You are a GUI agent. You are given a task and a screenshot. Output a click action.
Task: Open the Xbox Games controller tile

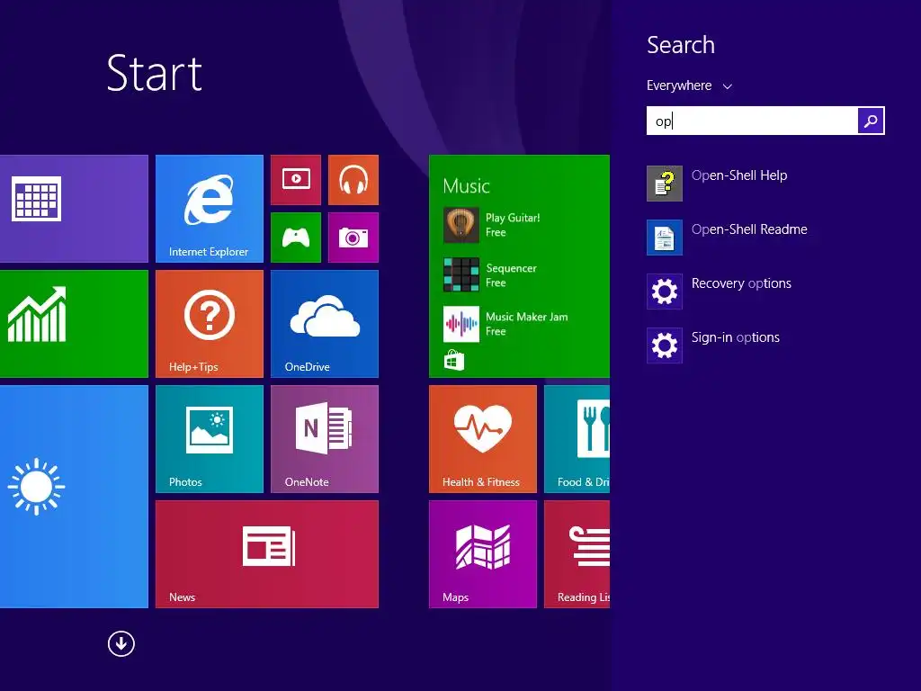pos(296,238)
